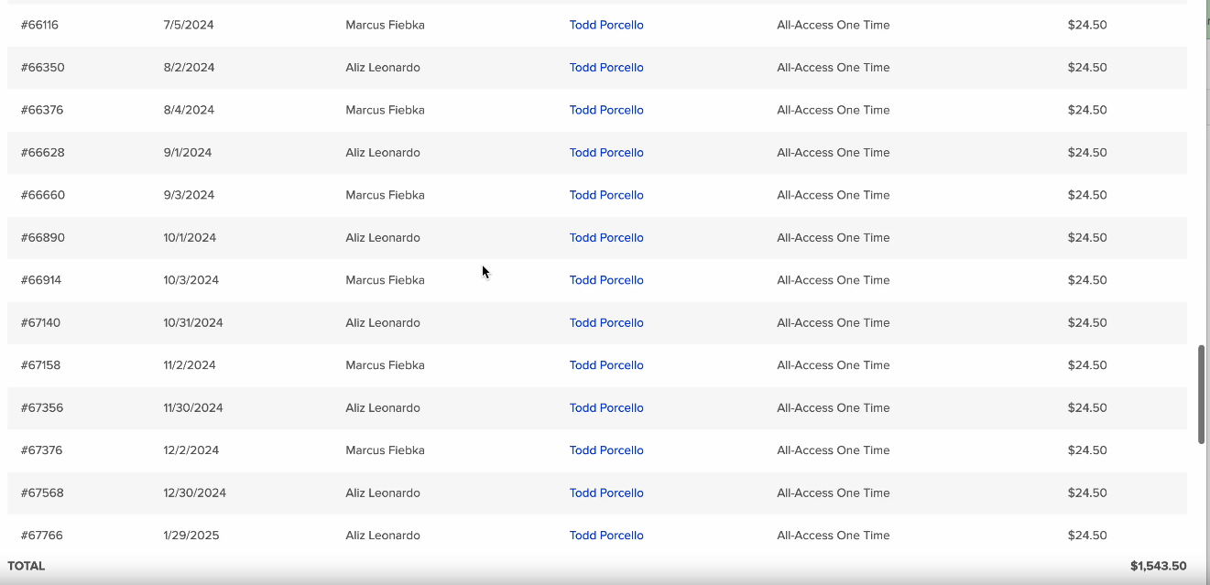Click order number #67568 cell
1210x585 pixels.
coord(42,493)
